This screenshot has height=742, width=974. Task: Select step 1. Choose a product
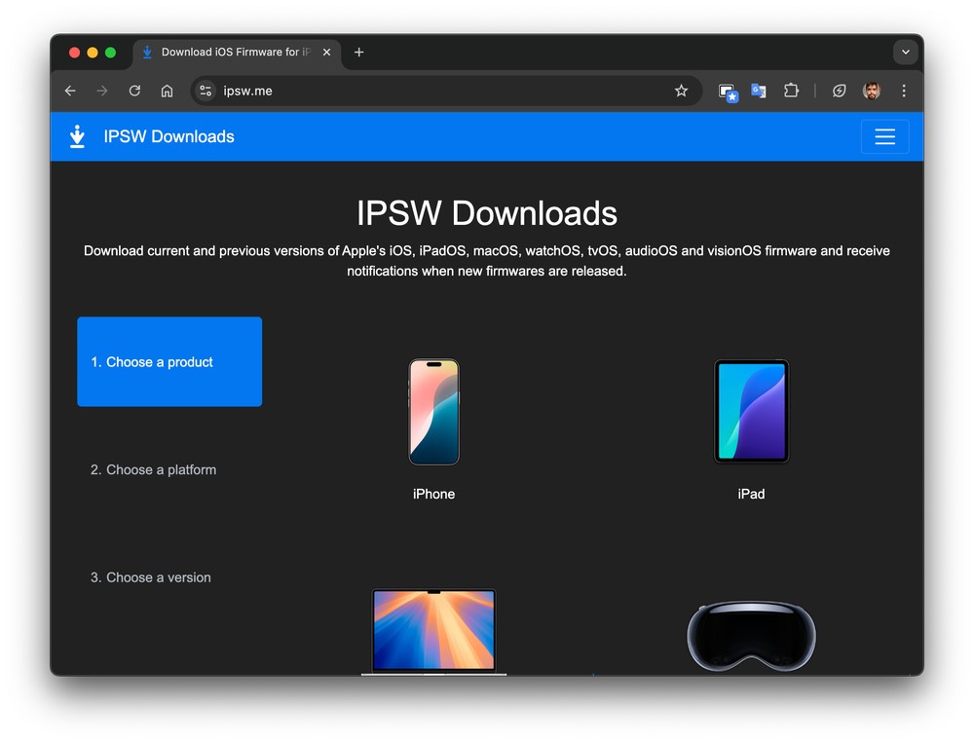[x=169, y=361]
